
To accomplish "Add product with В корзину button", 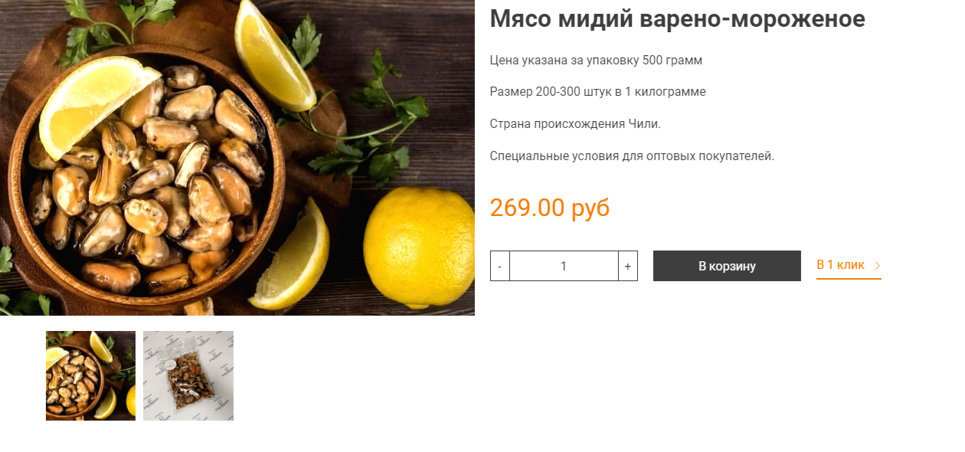I will click(727, 266).
